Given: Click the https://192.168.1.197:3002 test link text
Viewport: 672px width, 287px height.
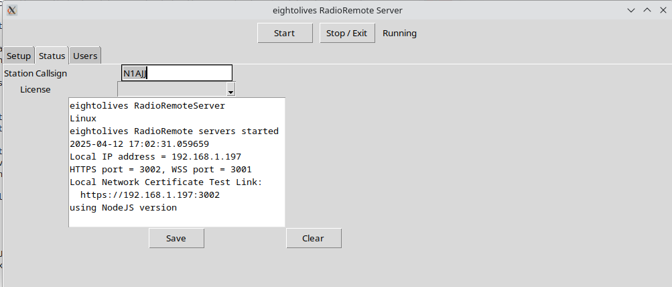Looking at the screenshot, I should coord(150,194).
